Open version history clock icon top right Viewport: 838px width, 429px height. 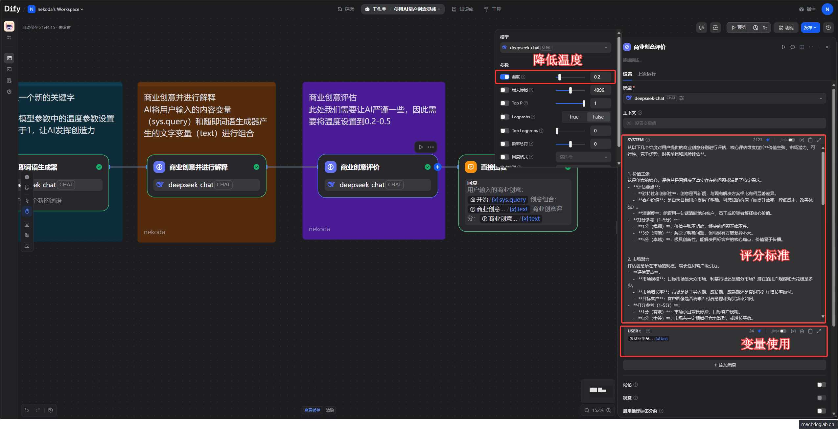click(x=828, y=28)
